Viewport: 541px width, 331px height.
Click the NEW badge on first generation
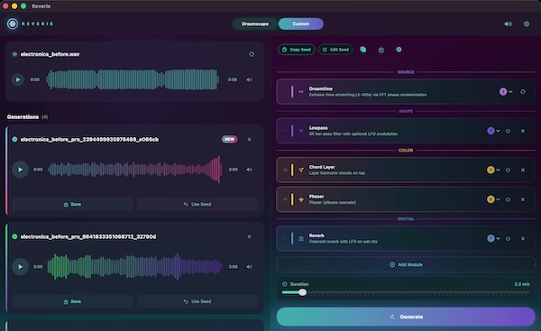pyautogui.click(x=229, y=140)
